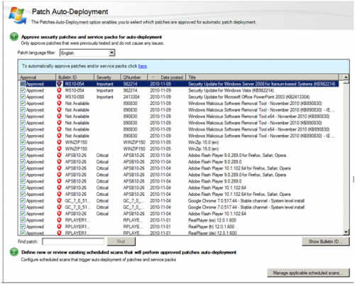Viewport: 355px width, 284px height.
Task: Click shield icon of RealPlayer (es) 12.0.1.600 row
Action: tap(59, 220)
